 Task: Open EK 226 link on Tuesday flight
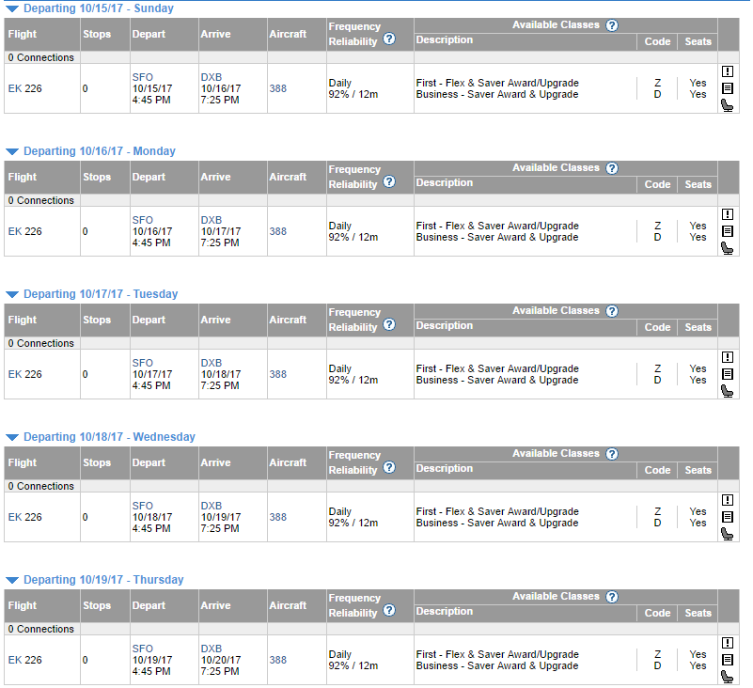pyautogui.click(x=25, y=374)
